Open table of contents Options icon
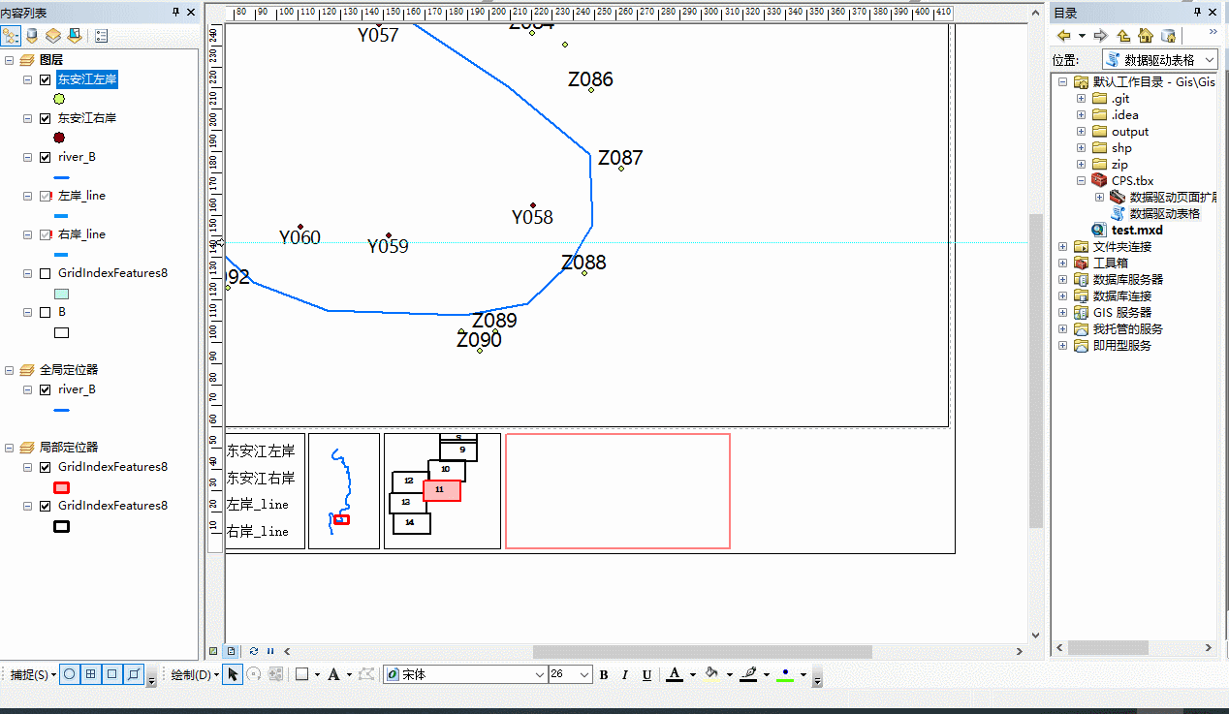 pyautogui.click(x=101, y=36)
